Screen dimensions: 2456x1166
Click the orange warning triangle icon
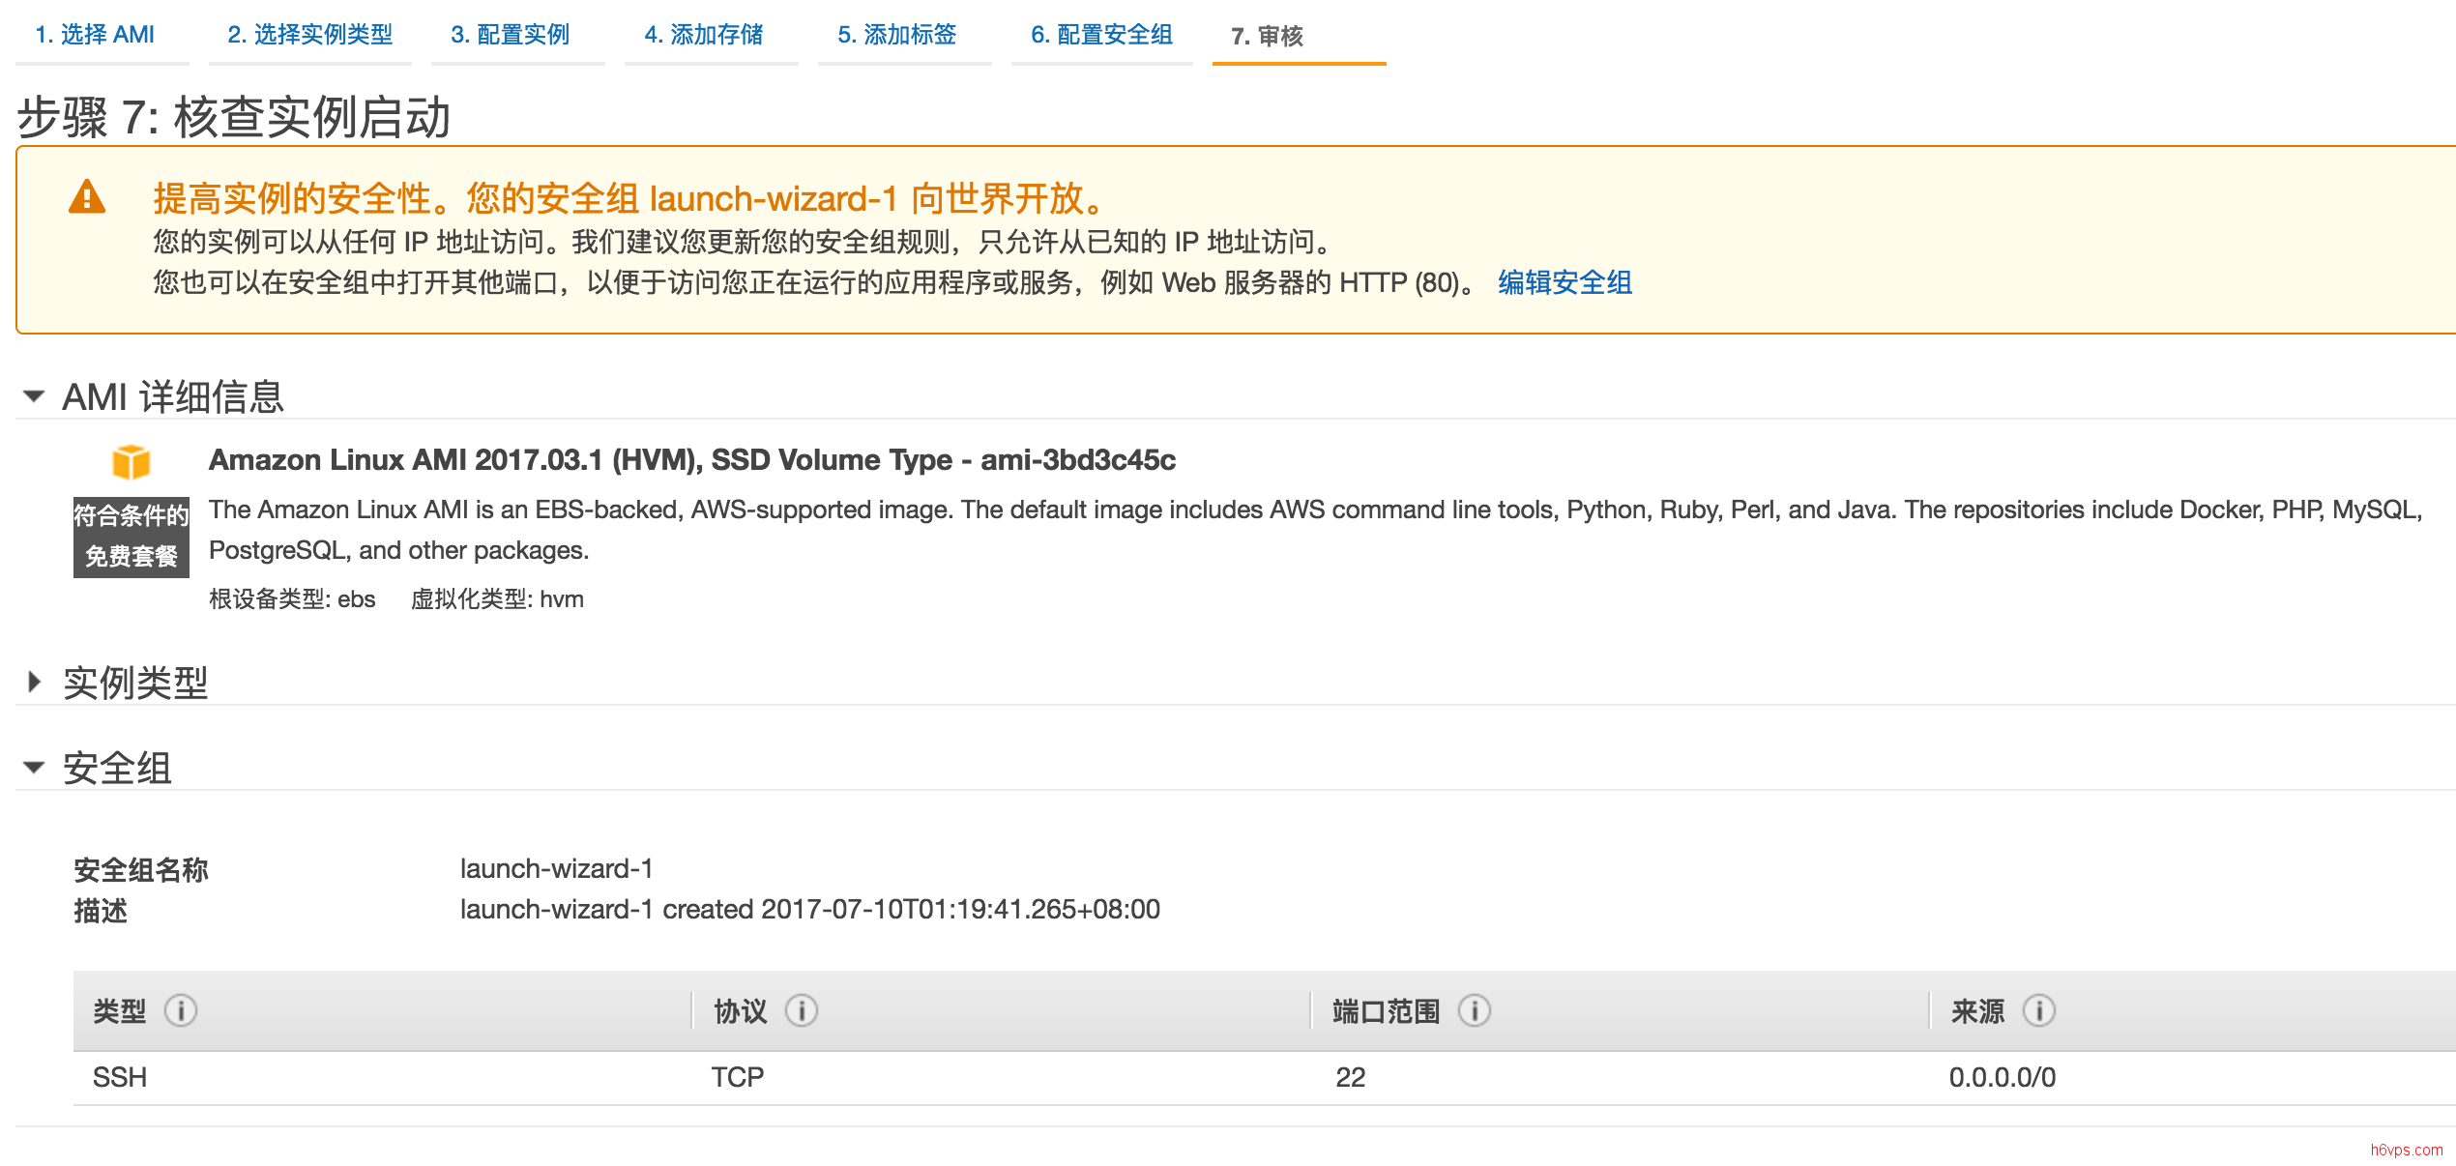[87, 196]
